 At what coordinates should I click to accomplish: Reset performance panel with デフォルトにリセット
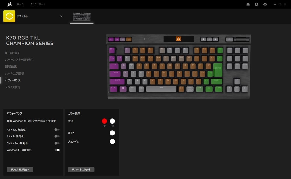coord(20,170)
